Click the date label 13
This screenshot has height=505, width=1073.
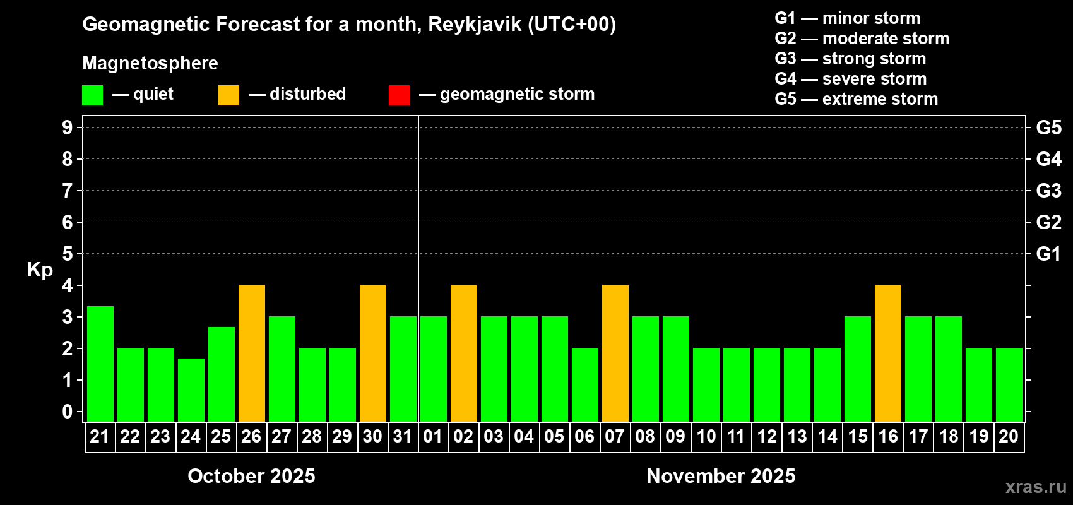tap(797, 436)
